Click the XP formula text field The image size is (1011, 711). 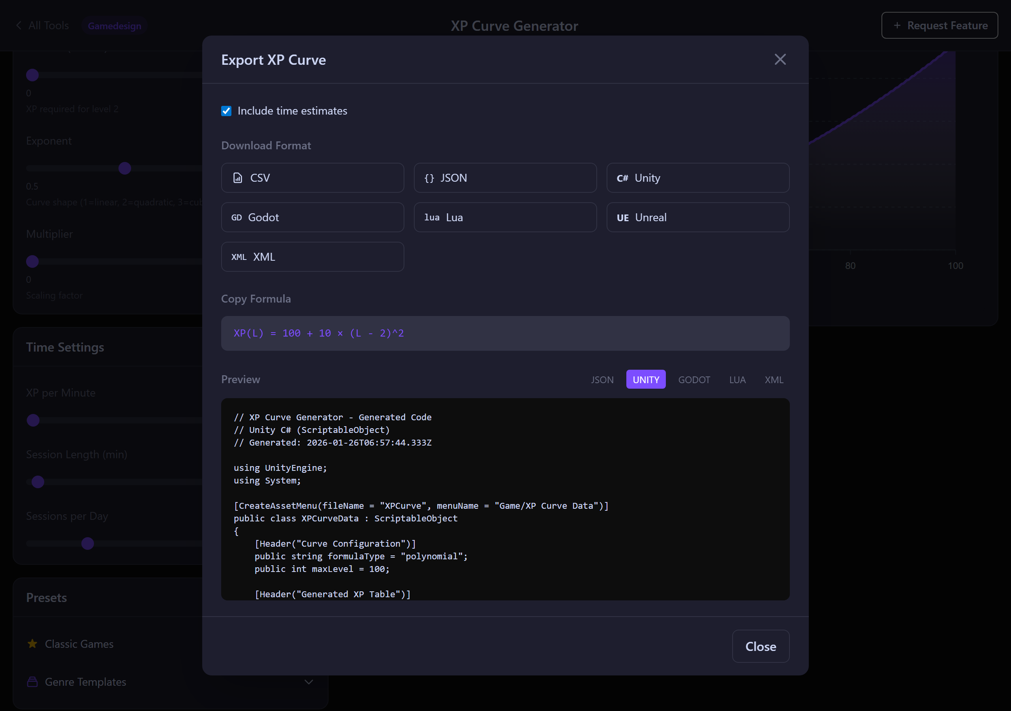(505, 333)
